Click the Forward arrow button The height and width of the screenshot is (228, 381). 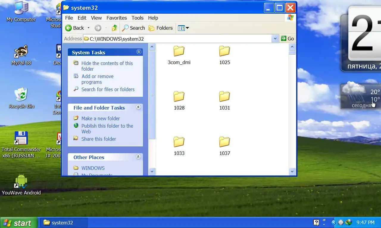point(98,28)
